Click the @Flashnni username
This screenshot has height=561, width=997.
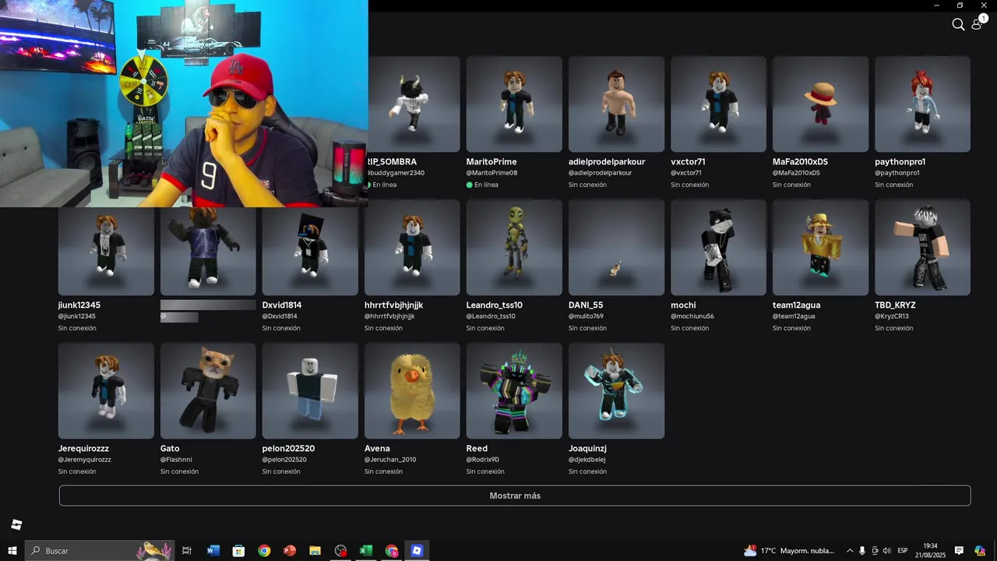176,460
